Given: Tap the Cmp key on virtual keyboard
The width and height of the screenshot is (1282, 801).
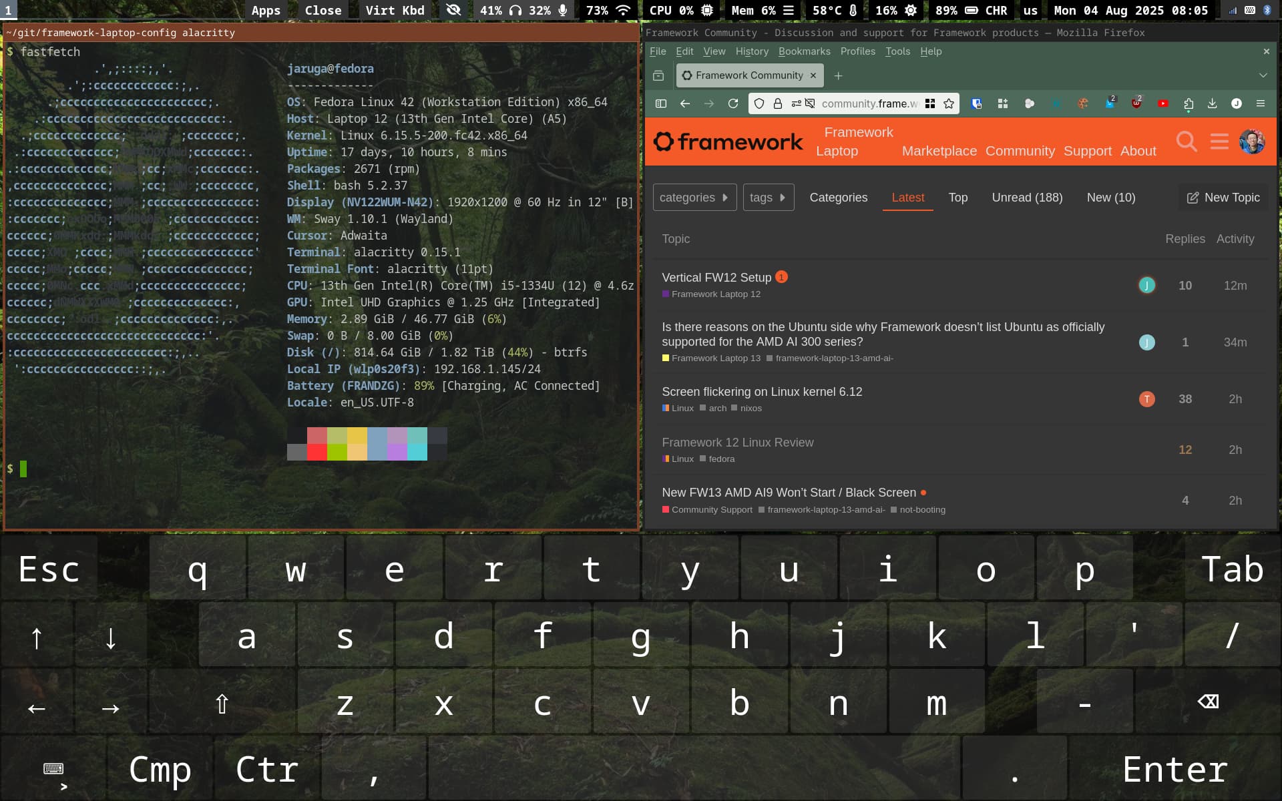Looking at the screenshot, I should pyautogui.click(x=160, y=769).
